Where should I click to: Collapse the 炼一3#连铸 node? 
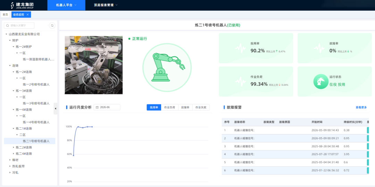pos(14,91)
